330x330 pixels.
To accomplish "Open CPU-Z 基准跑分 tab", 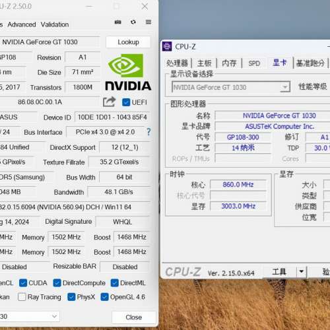I will pos(310,63).
